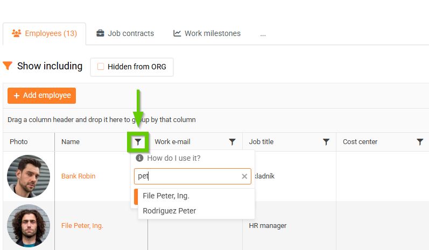Viewport: 429px width, 250px height.
Task: Toggle the Hidden from ORG checkbox
Action: point(101,67)
